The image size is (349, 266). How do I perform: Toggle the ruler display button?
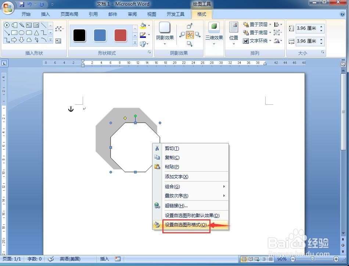click(x=343, y=64)
